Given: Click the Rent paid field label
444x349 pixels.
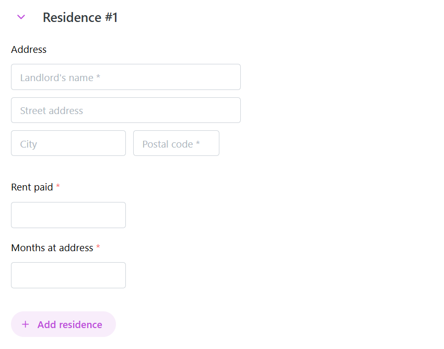Looking at the screenshot, I should [x=32, y=187].
